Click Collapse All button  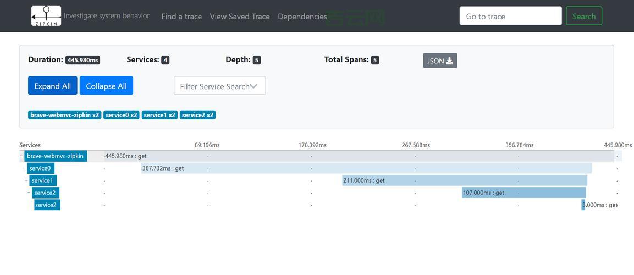[106, 86]
